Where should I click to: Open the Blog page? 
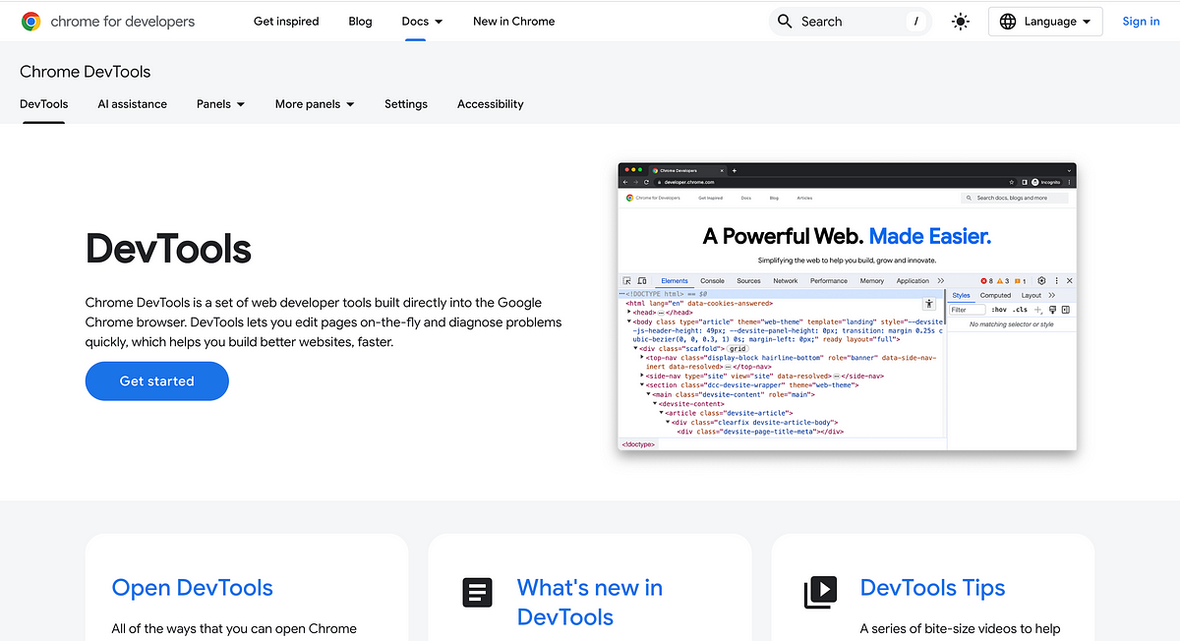pos(360,21)
